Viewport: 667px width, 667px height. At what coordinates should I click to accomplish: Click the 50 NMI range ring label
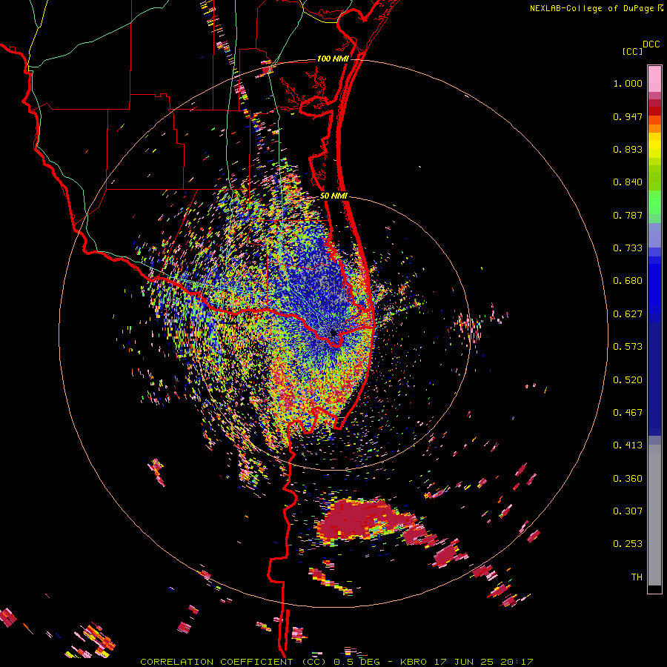[x=333, y=196]
